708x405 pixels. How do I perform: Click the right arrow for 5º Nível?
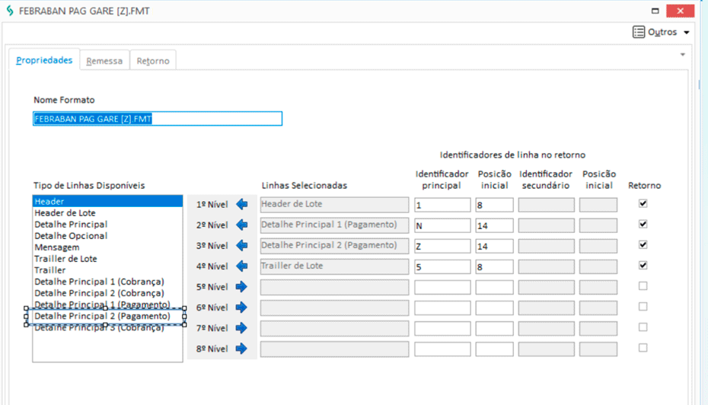tap(242, 287)
